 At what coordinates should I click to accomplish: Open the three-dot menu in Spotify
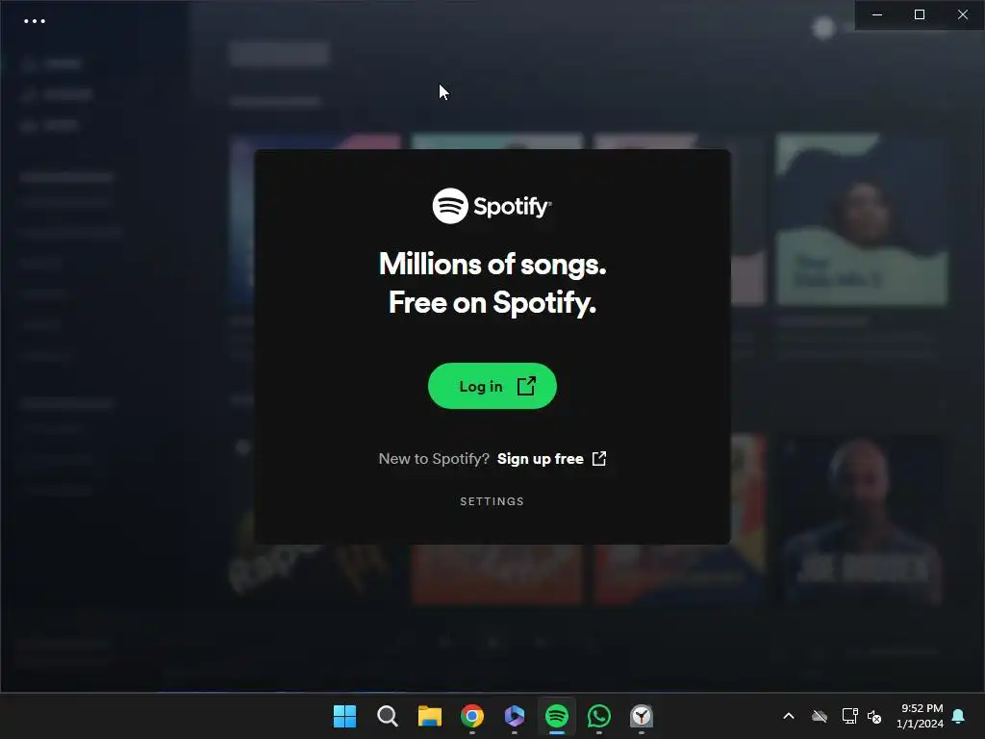35,21
